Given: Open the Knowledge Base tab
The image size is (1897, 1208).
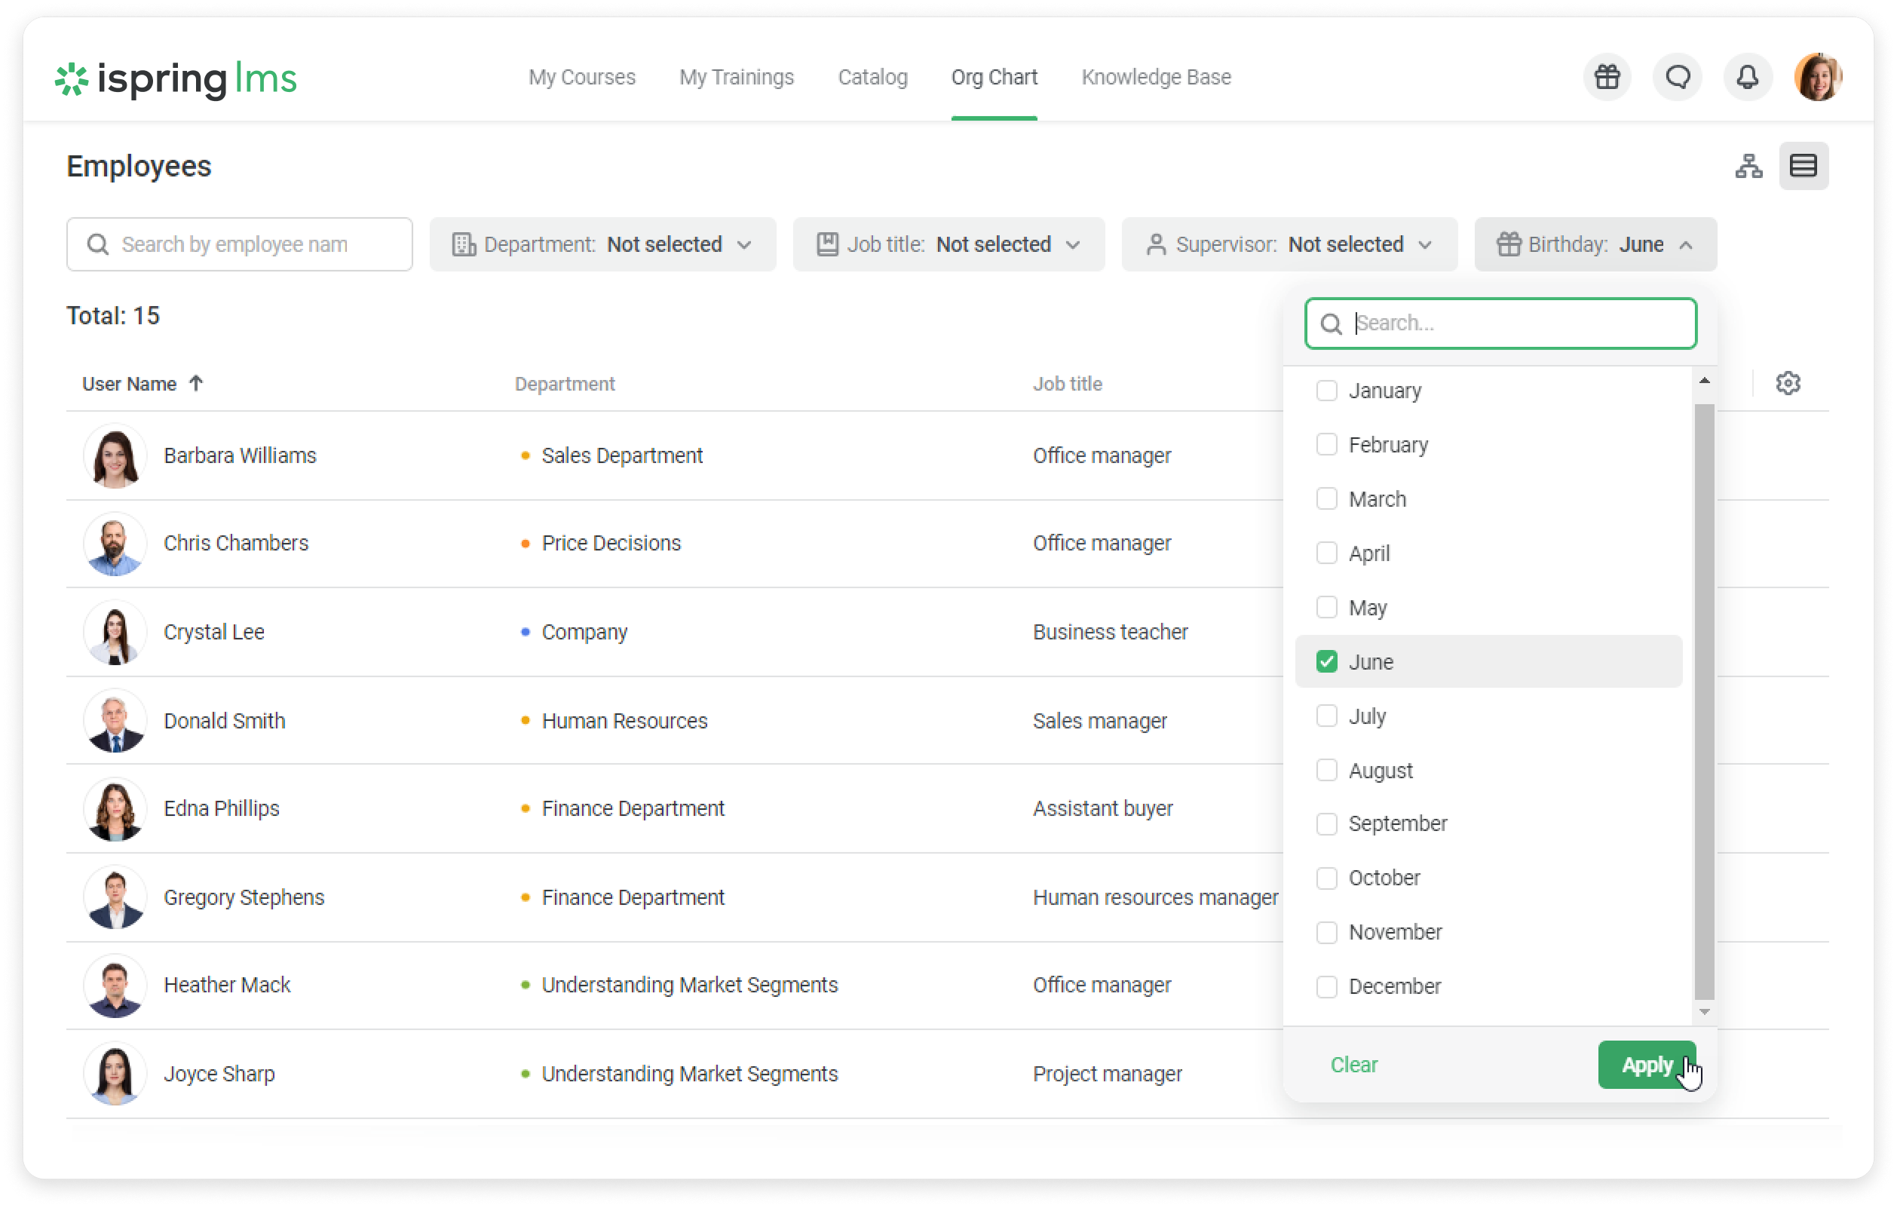Looking at the screenshot, I should pos(1156,77).
